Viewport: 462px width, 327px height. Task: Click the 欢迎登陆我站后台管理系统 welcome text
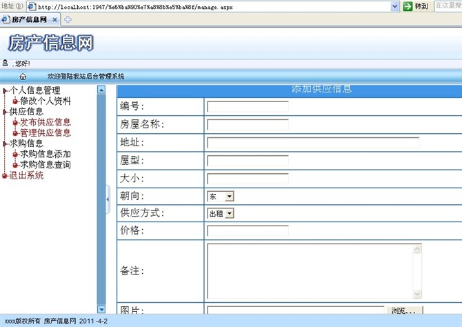pos(86,77)
